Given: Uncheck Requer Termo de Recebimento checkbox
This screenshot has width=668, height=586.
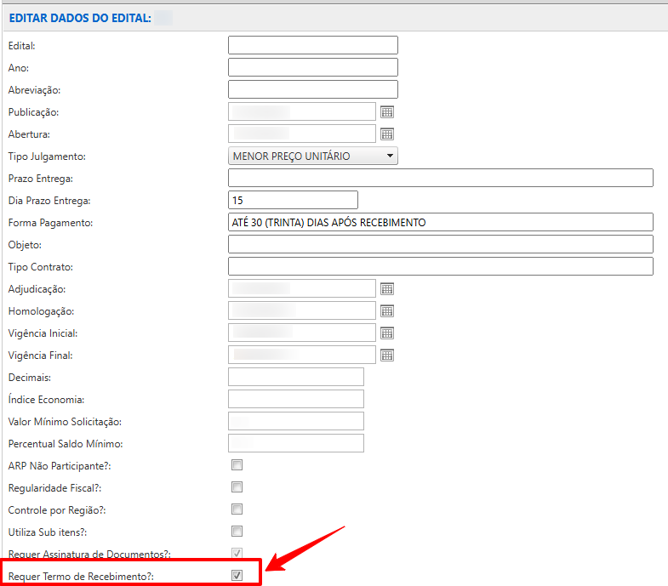Looking at the screenshot, I should (237, 576).
